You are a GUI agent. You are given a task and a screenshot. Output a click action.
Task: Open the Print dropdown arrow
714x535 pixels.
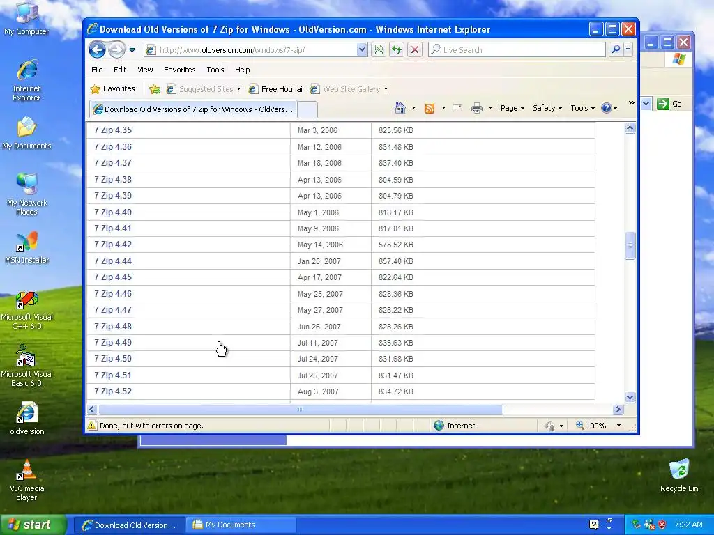click(x=490, y=108)
